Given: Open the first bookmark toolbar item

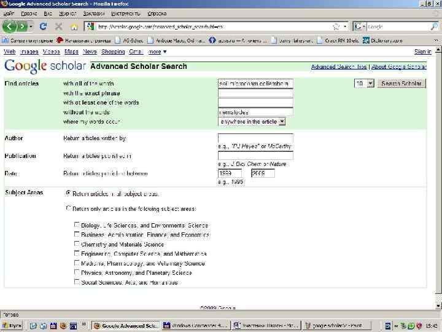Looking at the screenshot, I should (x=28, y=41).
